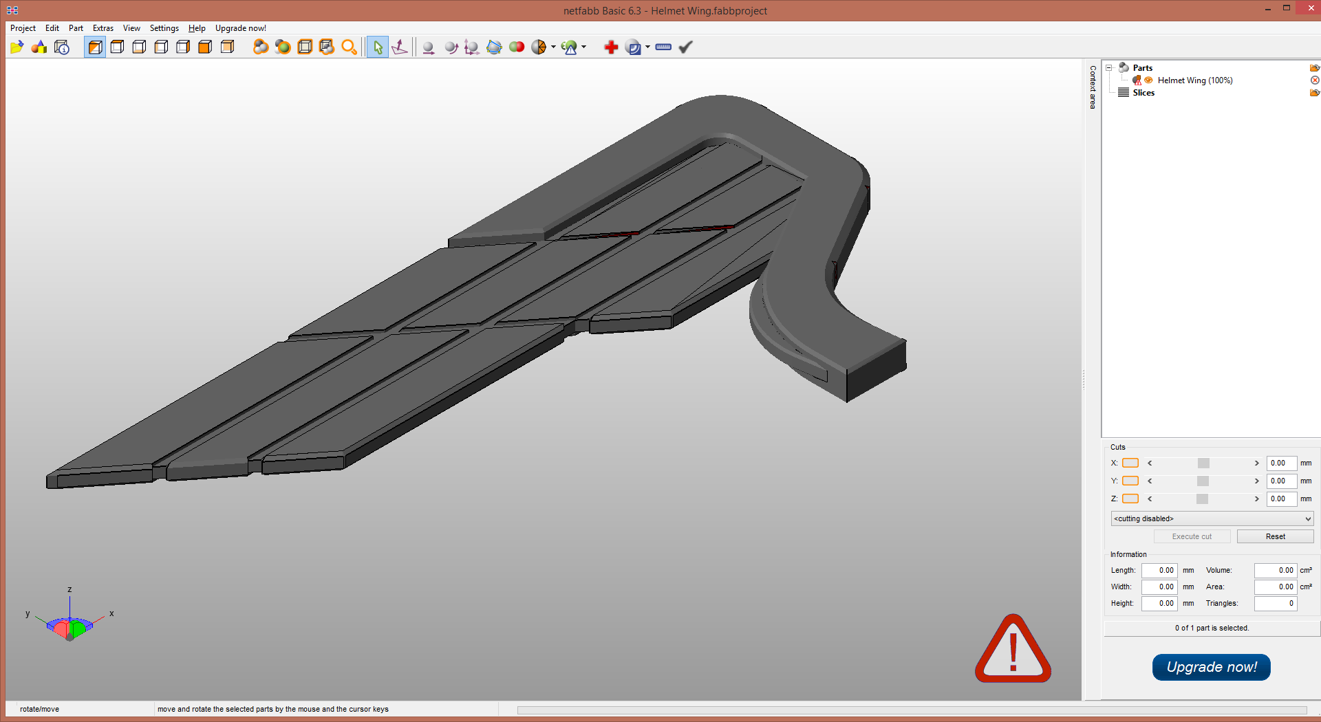Click the X cut value input field
Viewport: 1321px width, 722px height.
point(1280,463)
